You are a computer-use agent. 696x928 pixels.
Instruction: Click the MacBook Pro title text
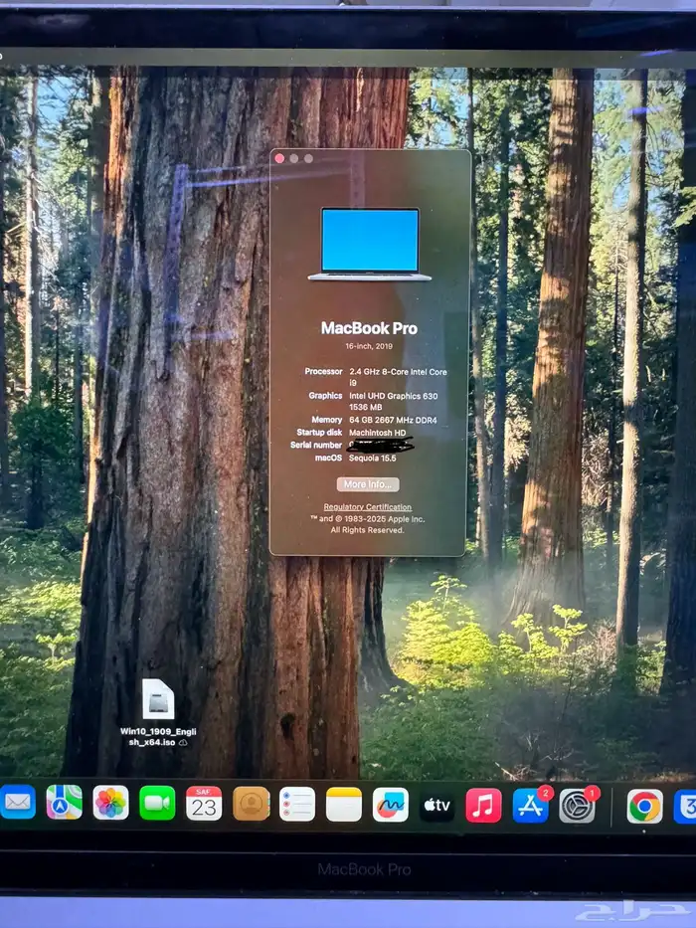[x=369, y=328]
